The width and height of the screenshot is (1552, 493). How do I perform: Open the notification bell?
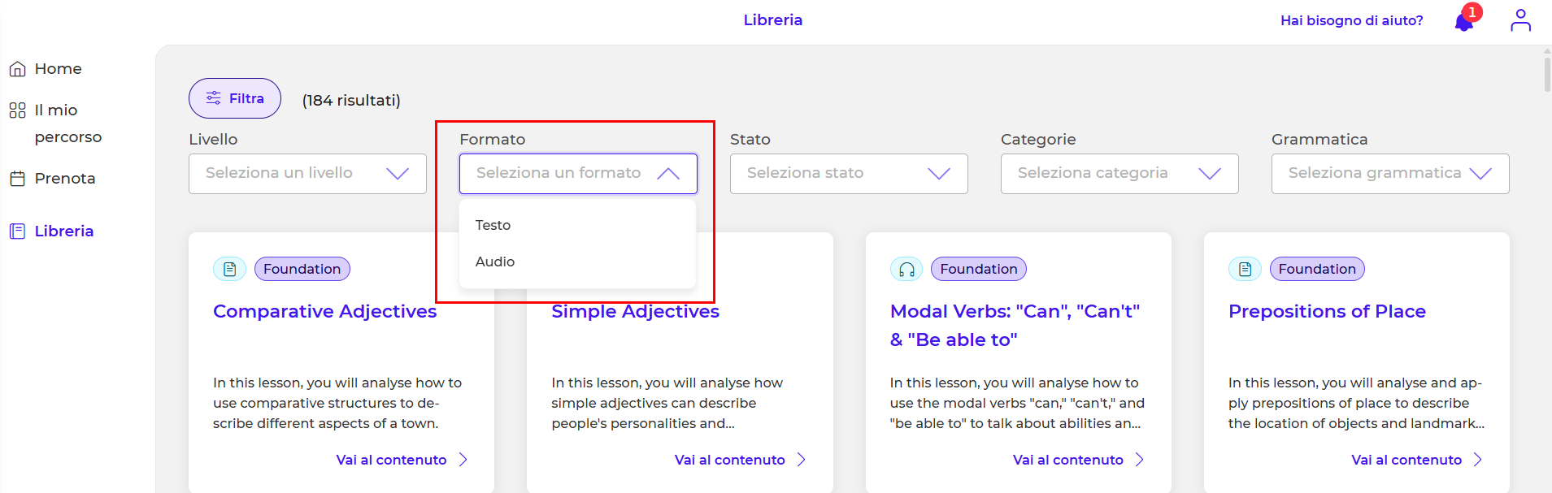coord(1463,21)
